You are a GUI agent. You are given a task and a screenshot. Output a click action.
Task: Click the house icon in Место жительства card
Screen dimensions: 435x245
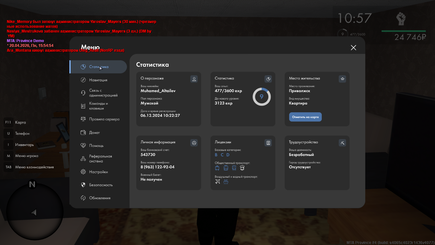342,79
